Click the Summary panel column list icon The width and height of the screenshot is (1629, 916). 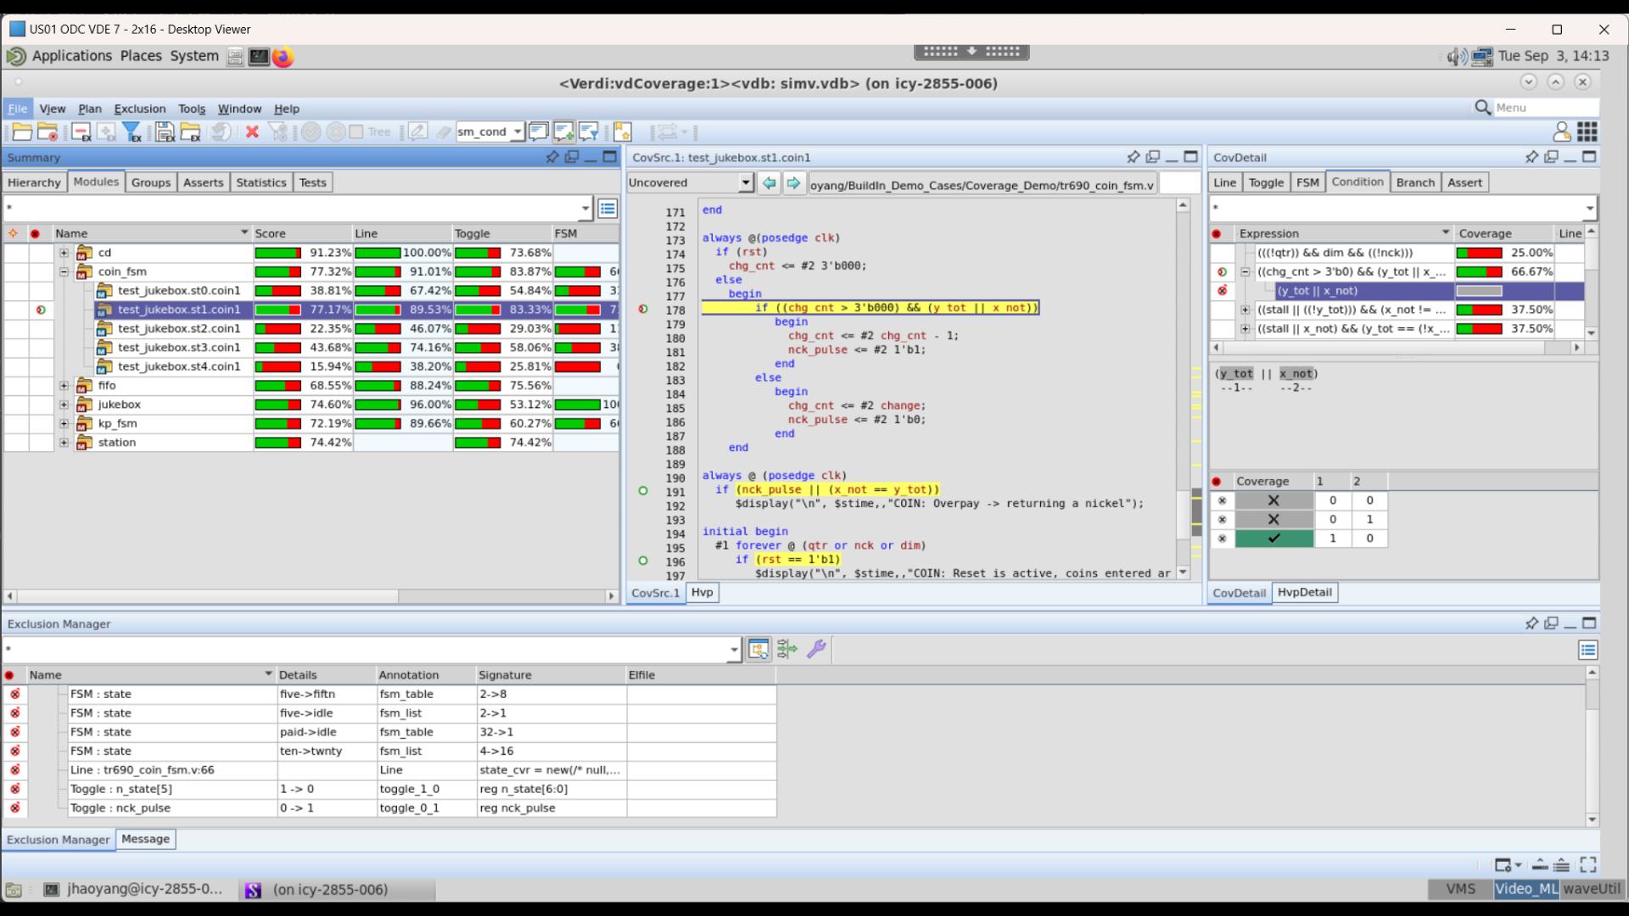pyautogui.click(x=607, y=209)
